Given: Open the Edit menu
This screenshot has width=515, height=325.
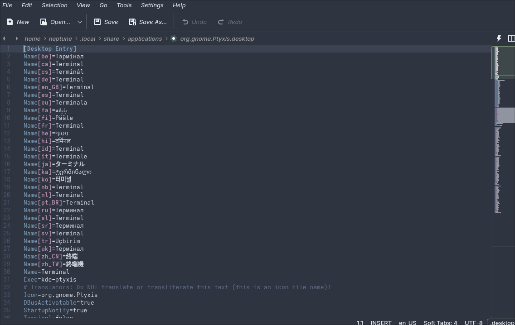Looking at the screenshot, I should pos(27,5).
